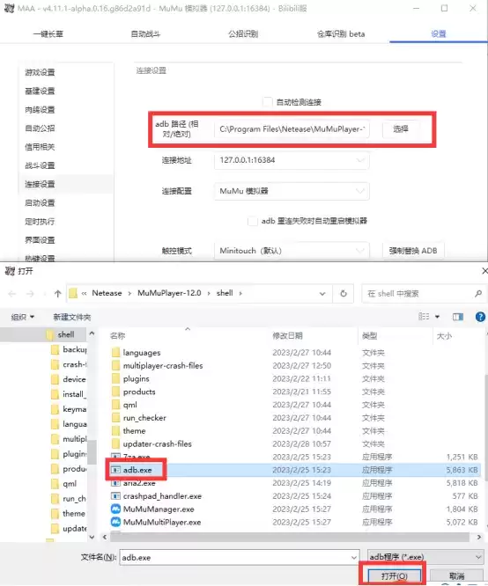
Task: Select the languages folder
Action: pos(142,353)
